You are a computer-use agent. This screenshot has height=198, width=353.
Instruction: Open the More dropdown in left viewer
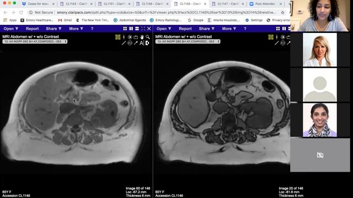[76, 29]
